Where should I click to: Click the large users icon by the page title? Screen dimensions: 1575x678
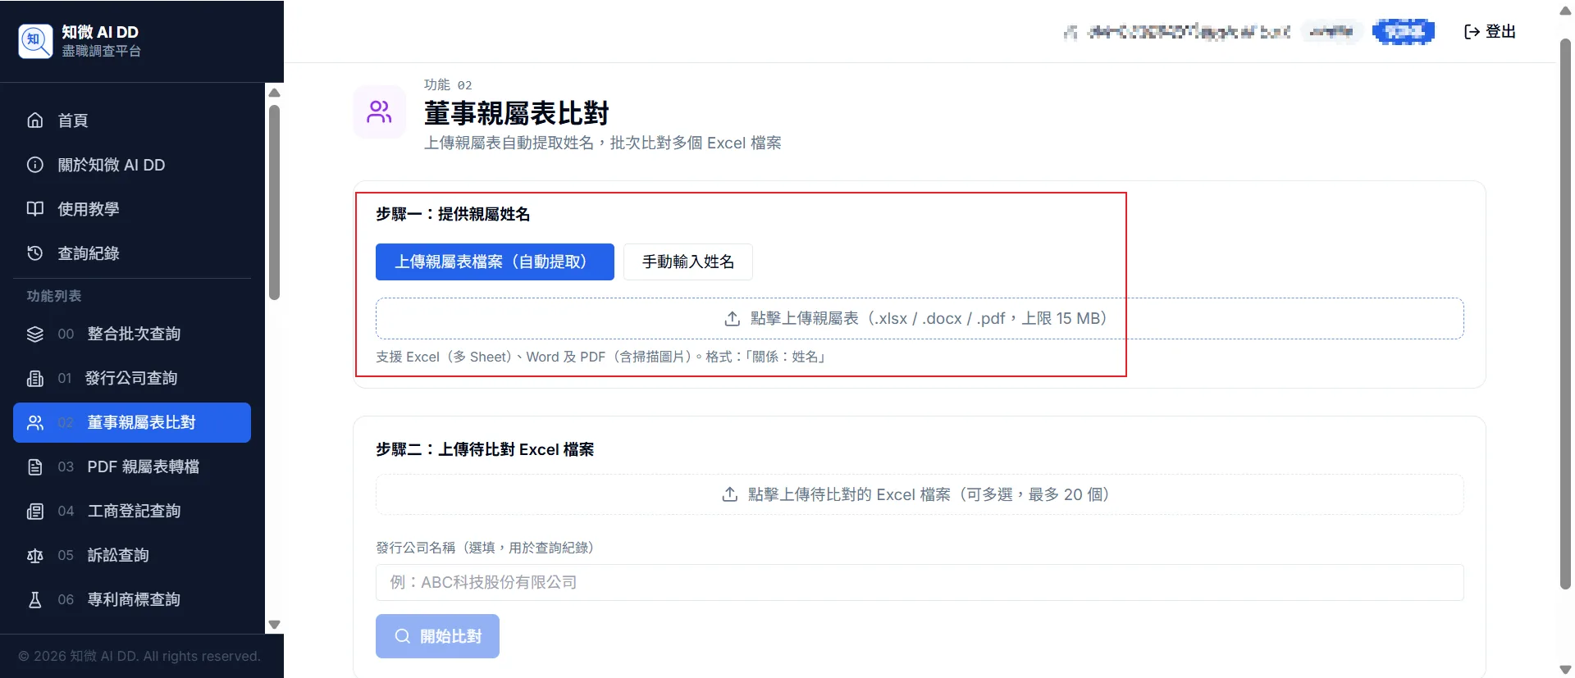(x=380, y=111)
